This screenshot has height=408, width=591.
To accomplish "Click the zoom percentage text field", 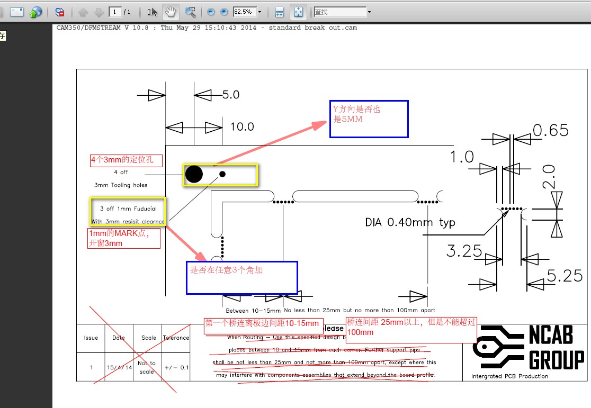I will point(245,12).
